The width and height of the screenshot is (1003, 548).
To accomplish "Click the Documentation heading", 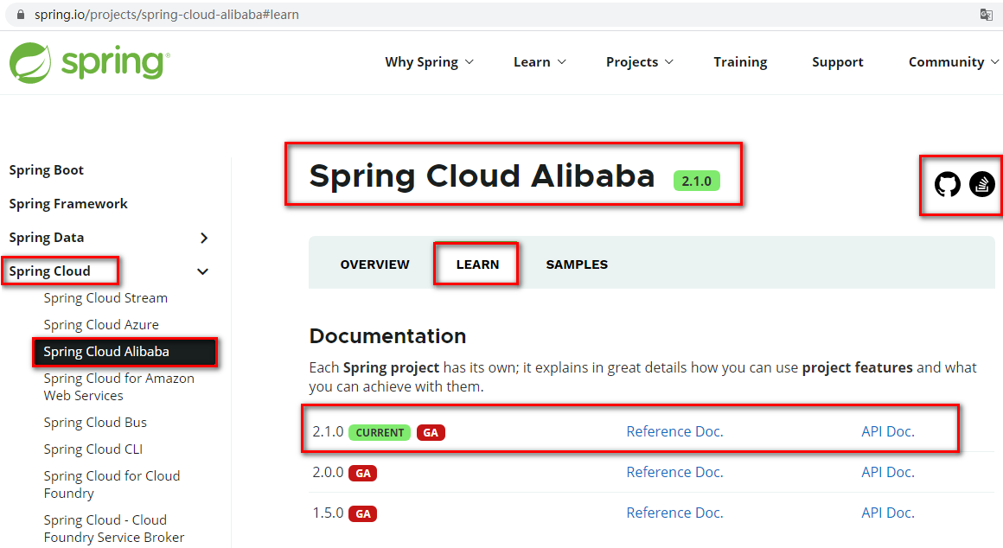I will [x=387, y=336].
